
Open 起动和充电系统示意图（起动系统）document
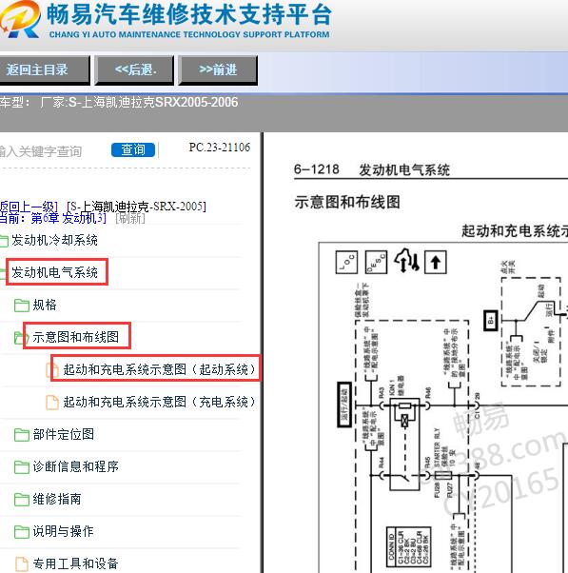(159, 369)
